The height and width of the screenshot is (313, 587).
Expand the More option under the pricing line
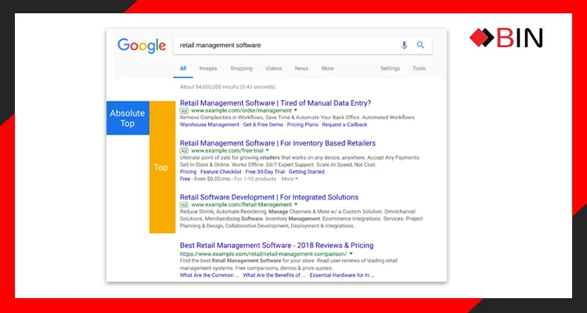[289, 179]
